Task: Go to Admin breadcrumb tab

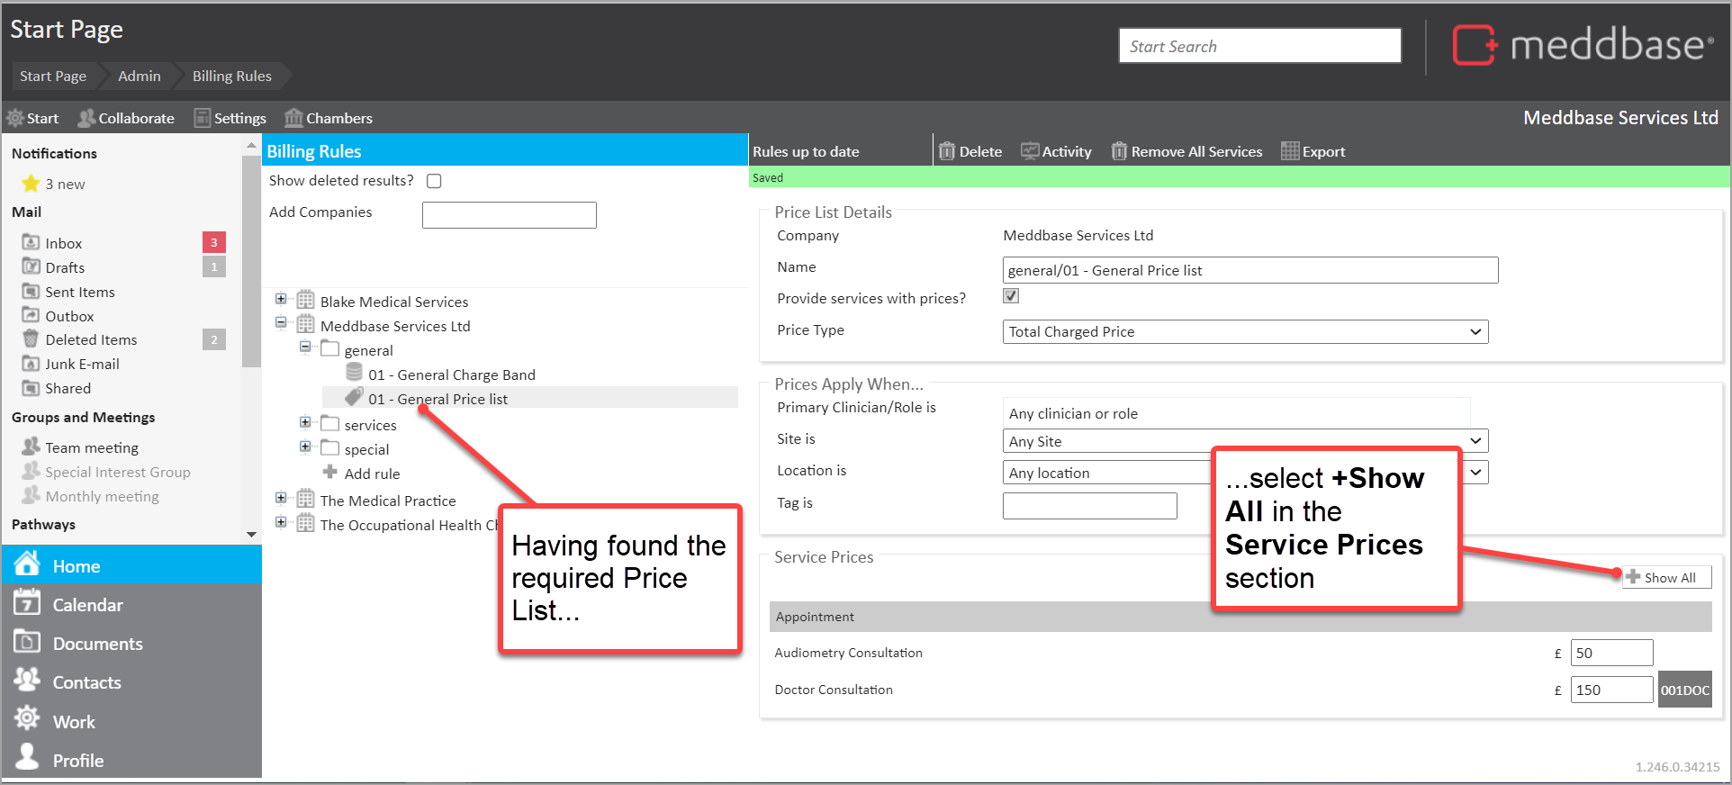Action: 140,77
